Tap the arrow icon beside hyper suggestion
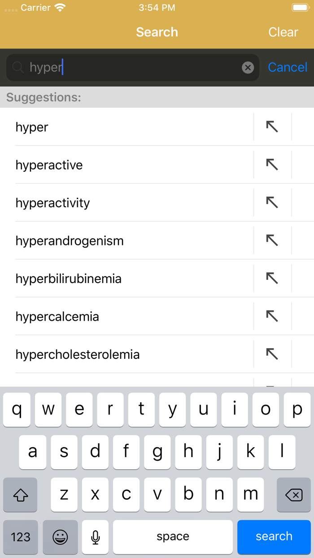This screenshot has height=558, width=314. point(272,127)
